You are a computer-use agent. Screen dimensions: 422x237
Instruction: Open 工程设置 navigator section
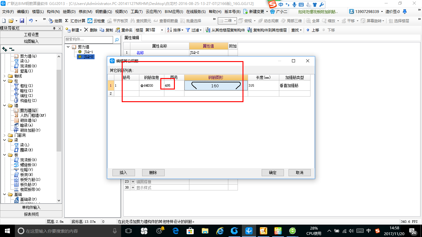point(31,35)
